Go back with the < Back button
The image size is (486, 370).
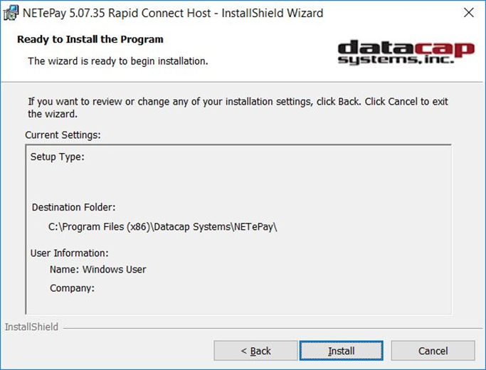[x=255, y=351]
